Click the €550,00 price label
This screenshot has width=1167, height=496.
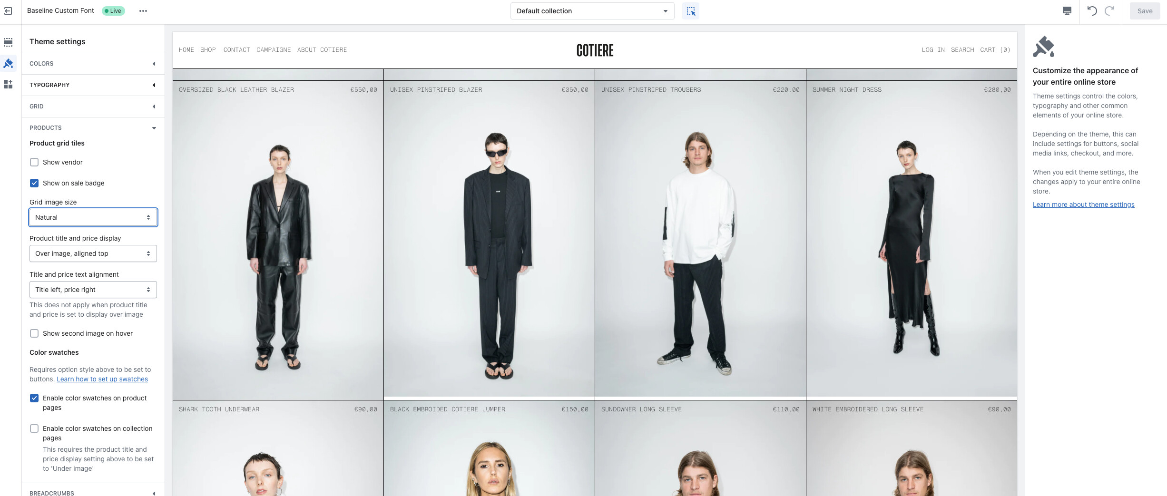364,90
